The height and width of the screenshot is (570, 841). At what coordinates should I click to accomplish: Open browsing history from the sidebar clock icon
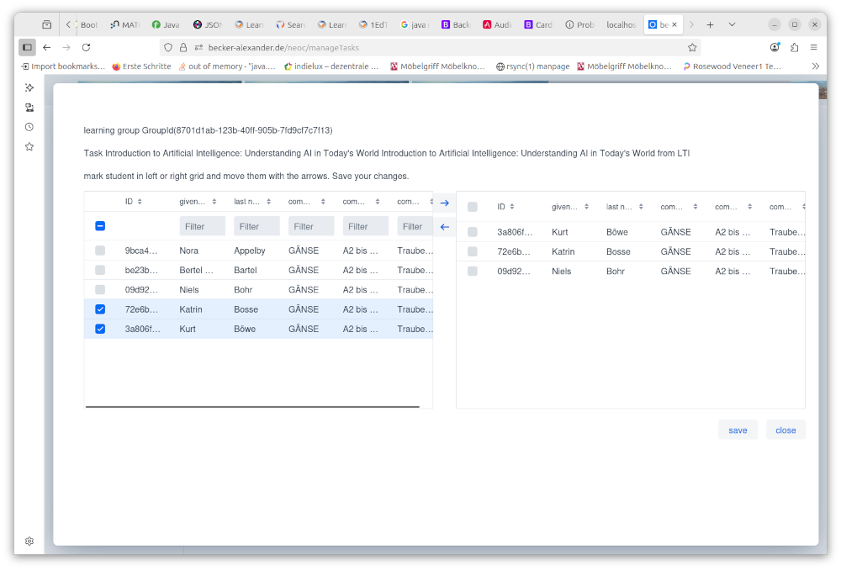pos(29,126)
